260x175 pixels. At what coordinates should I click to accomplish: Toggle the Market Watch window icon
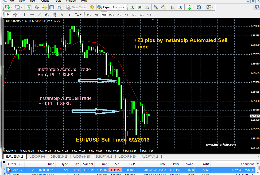pos(29,7)
